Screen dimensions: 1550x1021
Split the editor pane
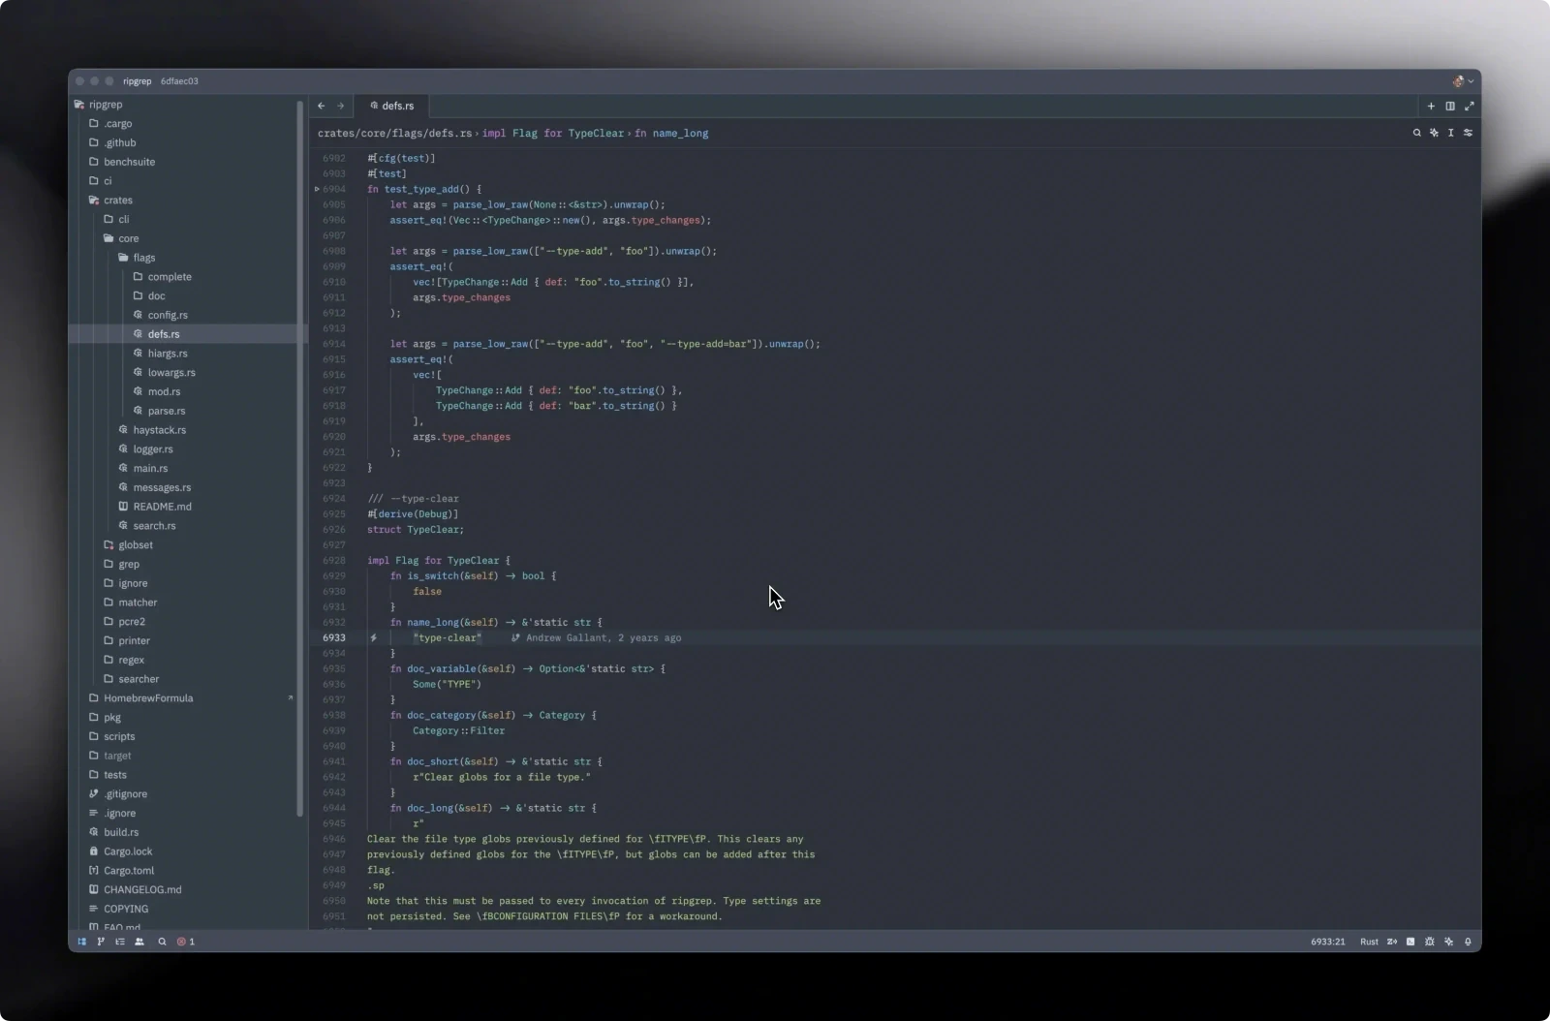[x=1450, y=106]
